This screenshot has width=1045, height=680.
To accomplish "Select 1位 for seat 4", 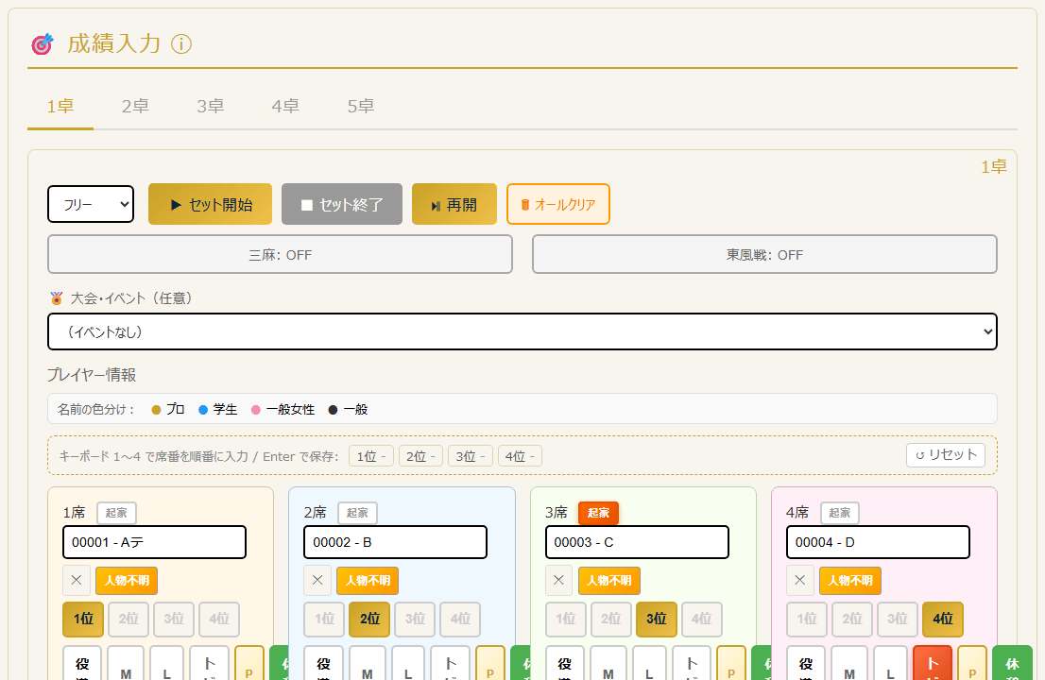I will [807, 620].
